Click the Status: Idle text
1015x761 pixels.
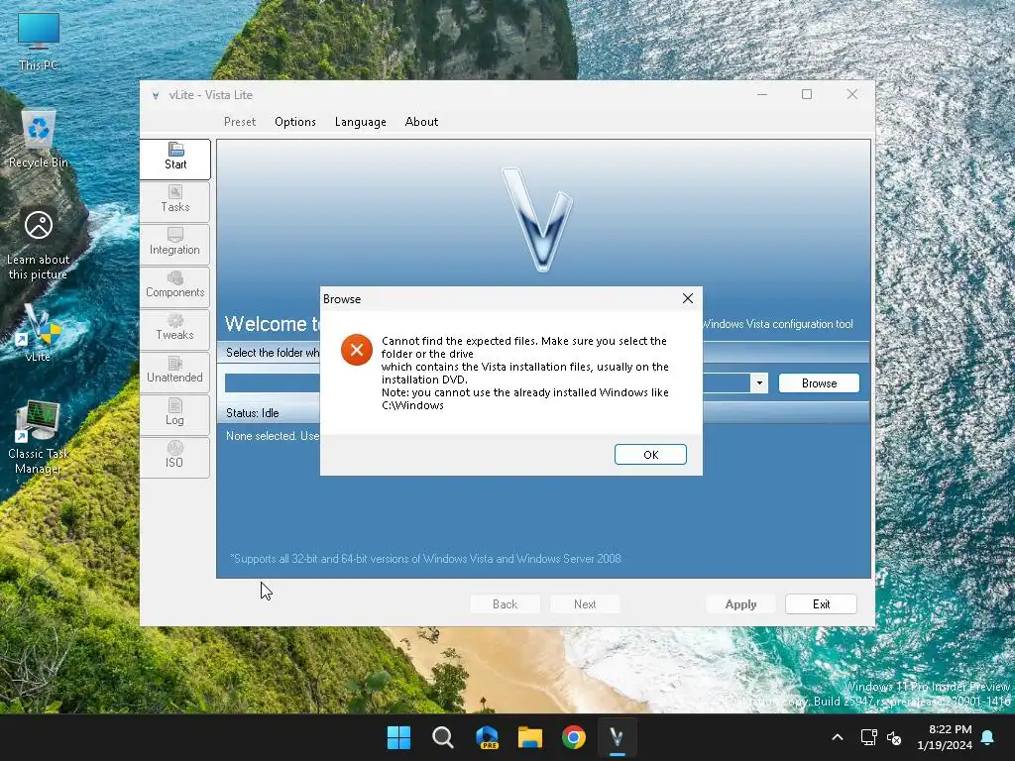pos(253,413)
